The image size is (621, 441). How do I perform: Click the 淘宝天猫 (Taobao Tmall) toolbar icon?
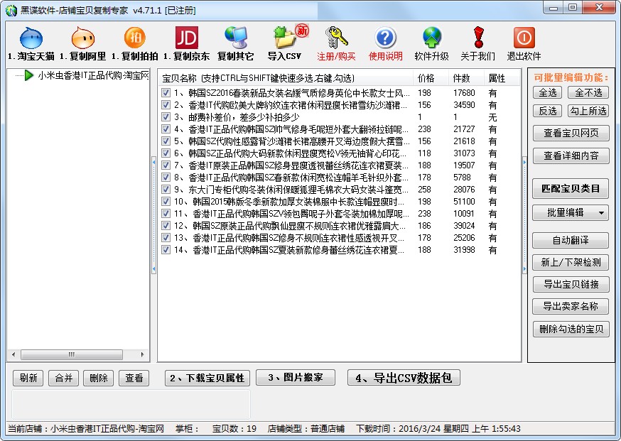click(31, 38)
